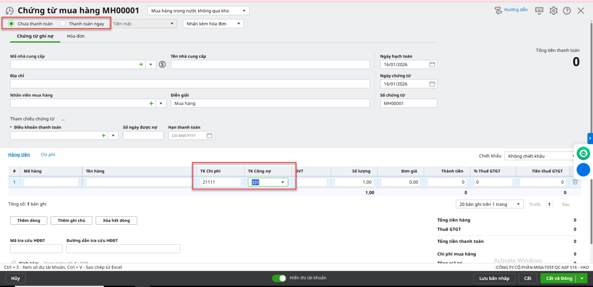Switch to the Hóa đơn tab

[x=76, y=36]
